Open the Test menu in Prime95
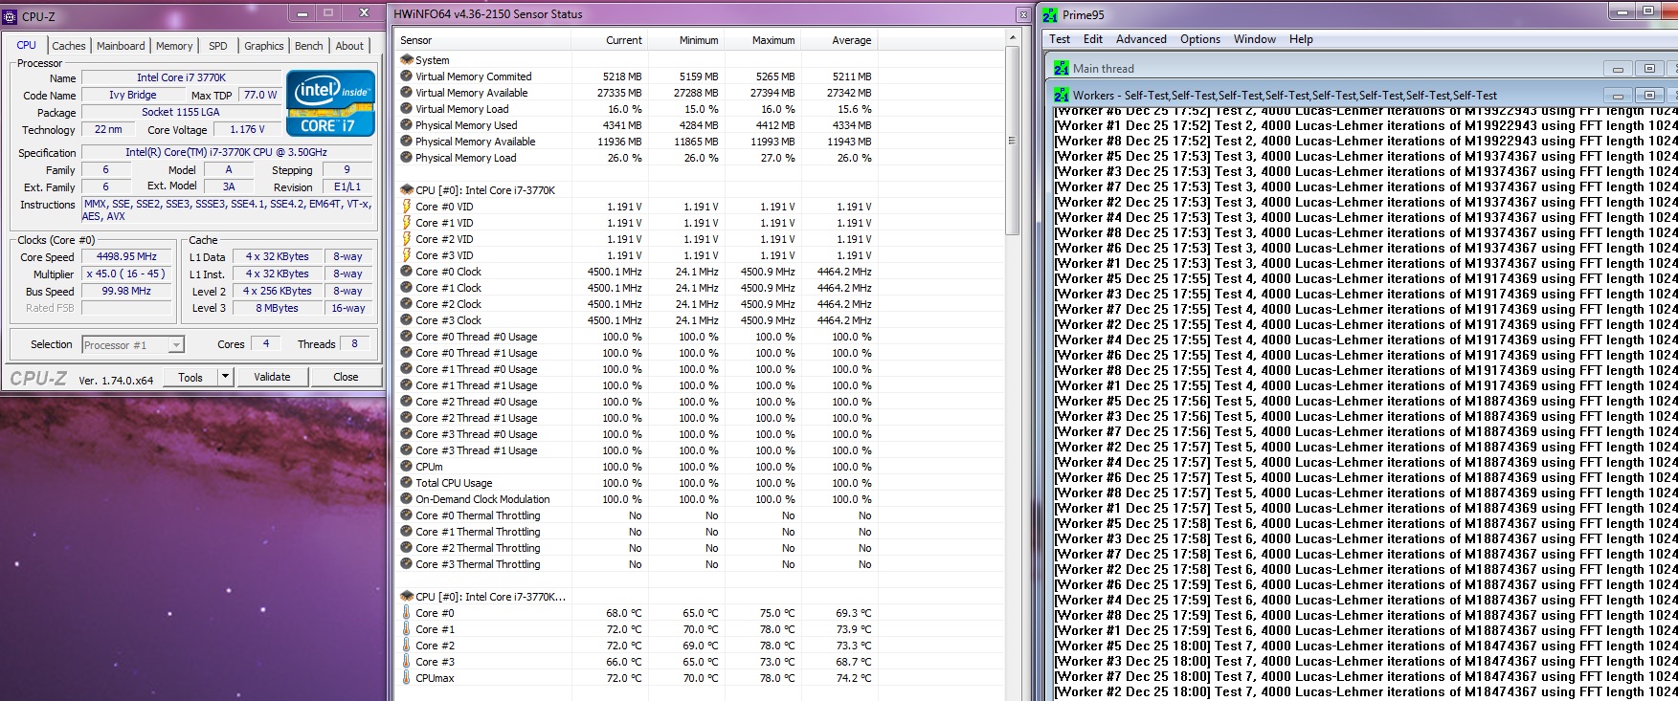This screenshot has width=1678, height=701. (1060, 39)
